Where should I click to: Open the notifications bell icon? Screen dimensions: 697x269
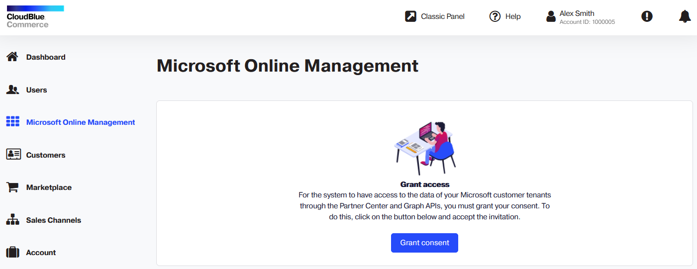pyautogui.click(x=685, y=16)
